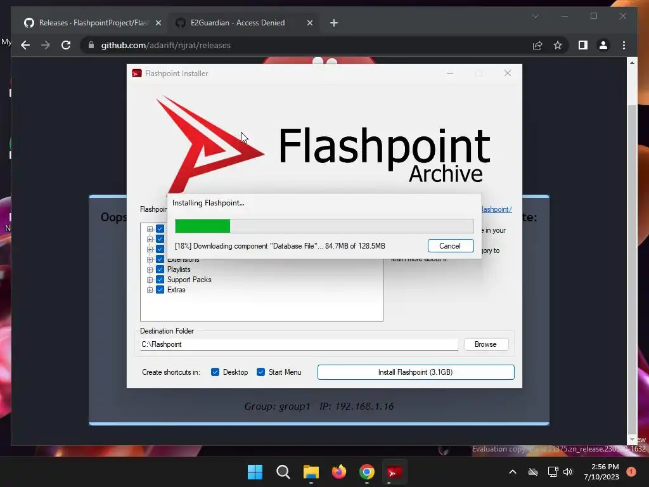Toggle the Extras component checkbox
This screenshot has width=649, height=487.
160,290
